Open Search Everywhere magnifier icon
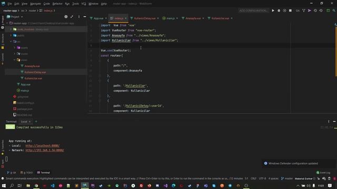Screen dimensions: 337x189 [x=334, y=10]
